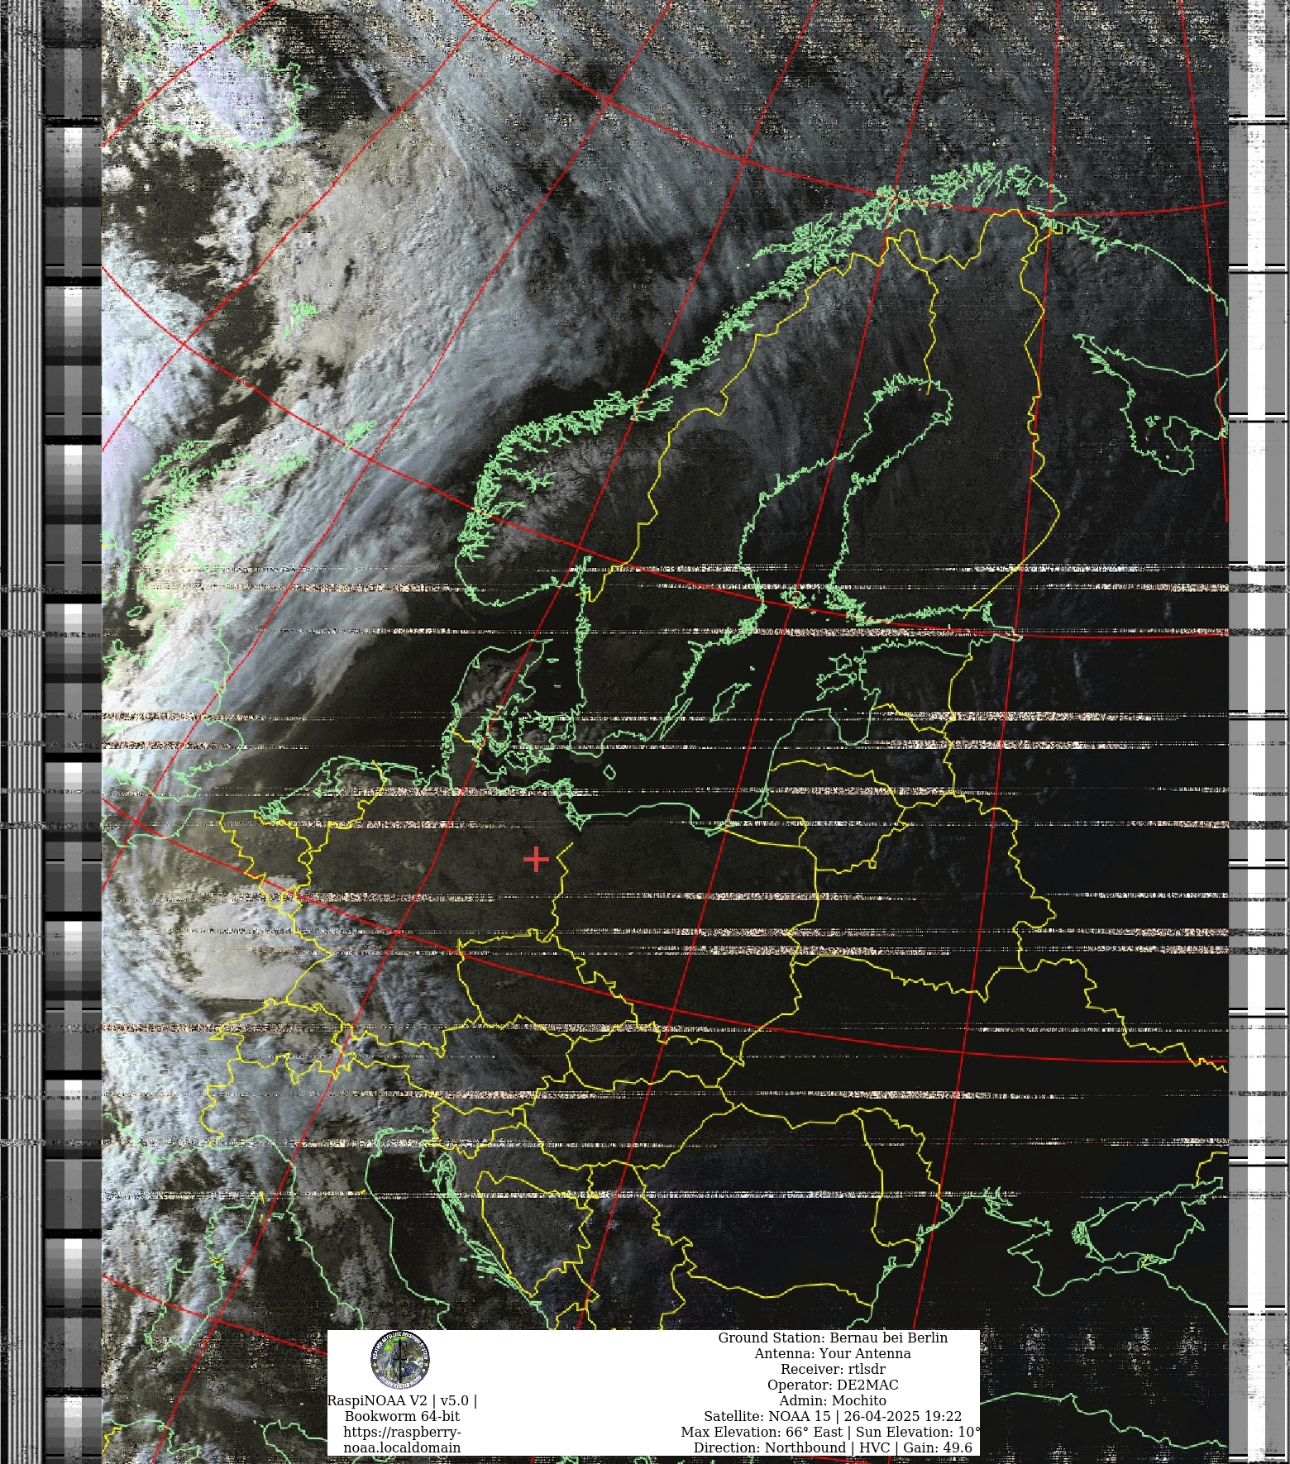
Task: Select the "Antenna: Your Antenna" line
Action: tap(833, 1353)
